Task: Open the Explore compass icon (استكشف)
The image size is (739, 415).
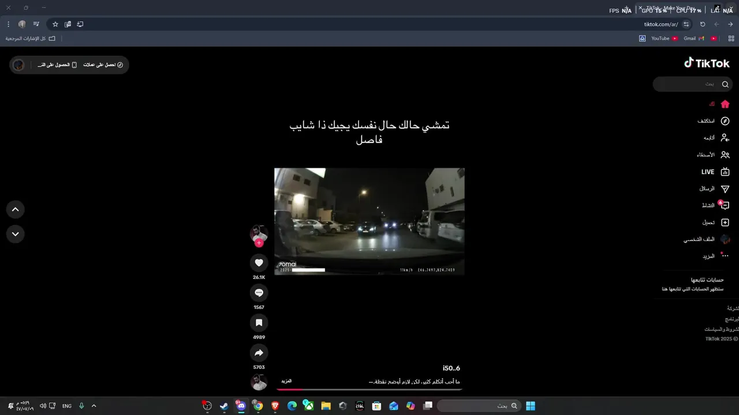Action: click(725, 121)
